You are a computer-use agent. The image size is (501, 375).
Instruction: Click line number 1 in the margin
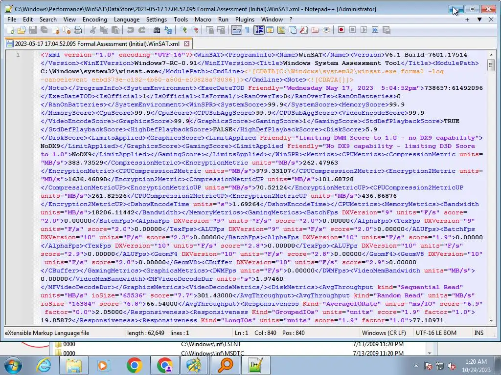[x=18, y=55]
